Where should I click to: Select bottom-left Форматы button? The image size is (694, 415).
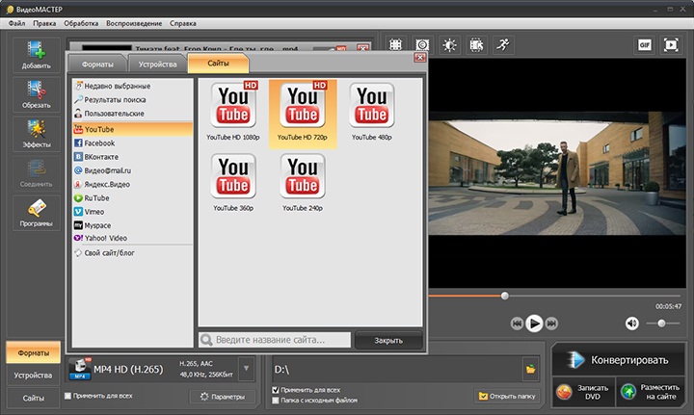pyautogui.click(x=33, y=352)
